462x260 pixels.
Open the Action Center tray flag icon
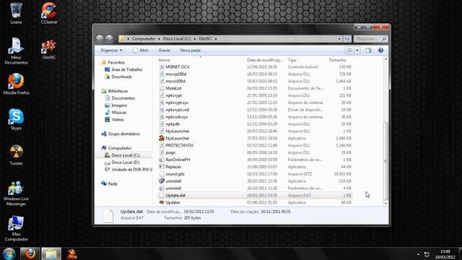[x=427, y=254]
